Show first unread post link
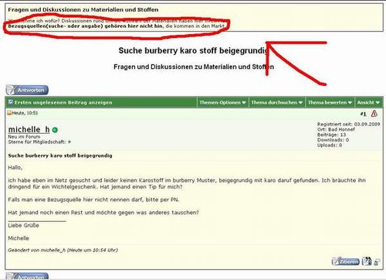Viewport: 386px width, 280px height. (x=63, y=103)
